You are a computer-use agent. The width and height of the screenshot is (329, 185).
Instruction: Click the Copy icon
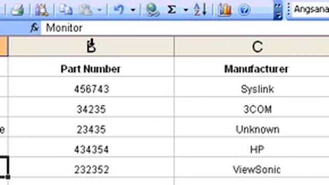point(65,9)
